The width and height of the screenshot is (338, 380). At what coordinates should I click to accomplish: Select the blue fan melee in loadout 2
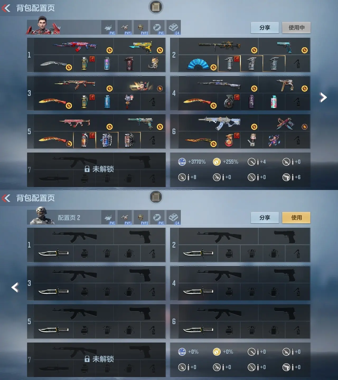[x=198, y=64]
